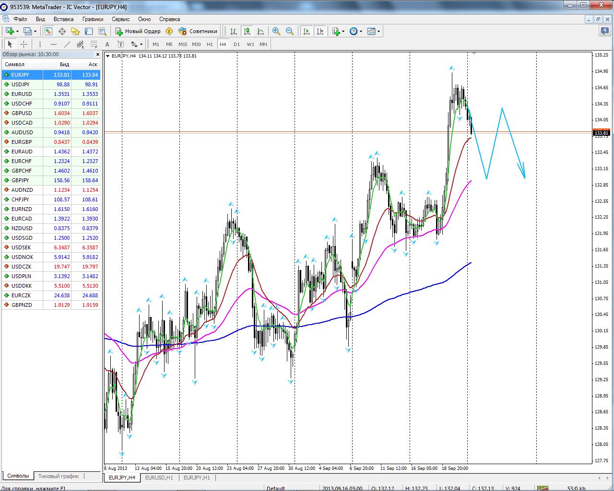
Task: Switch chart to bar chart mode
Action: point(234,31)
